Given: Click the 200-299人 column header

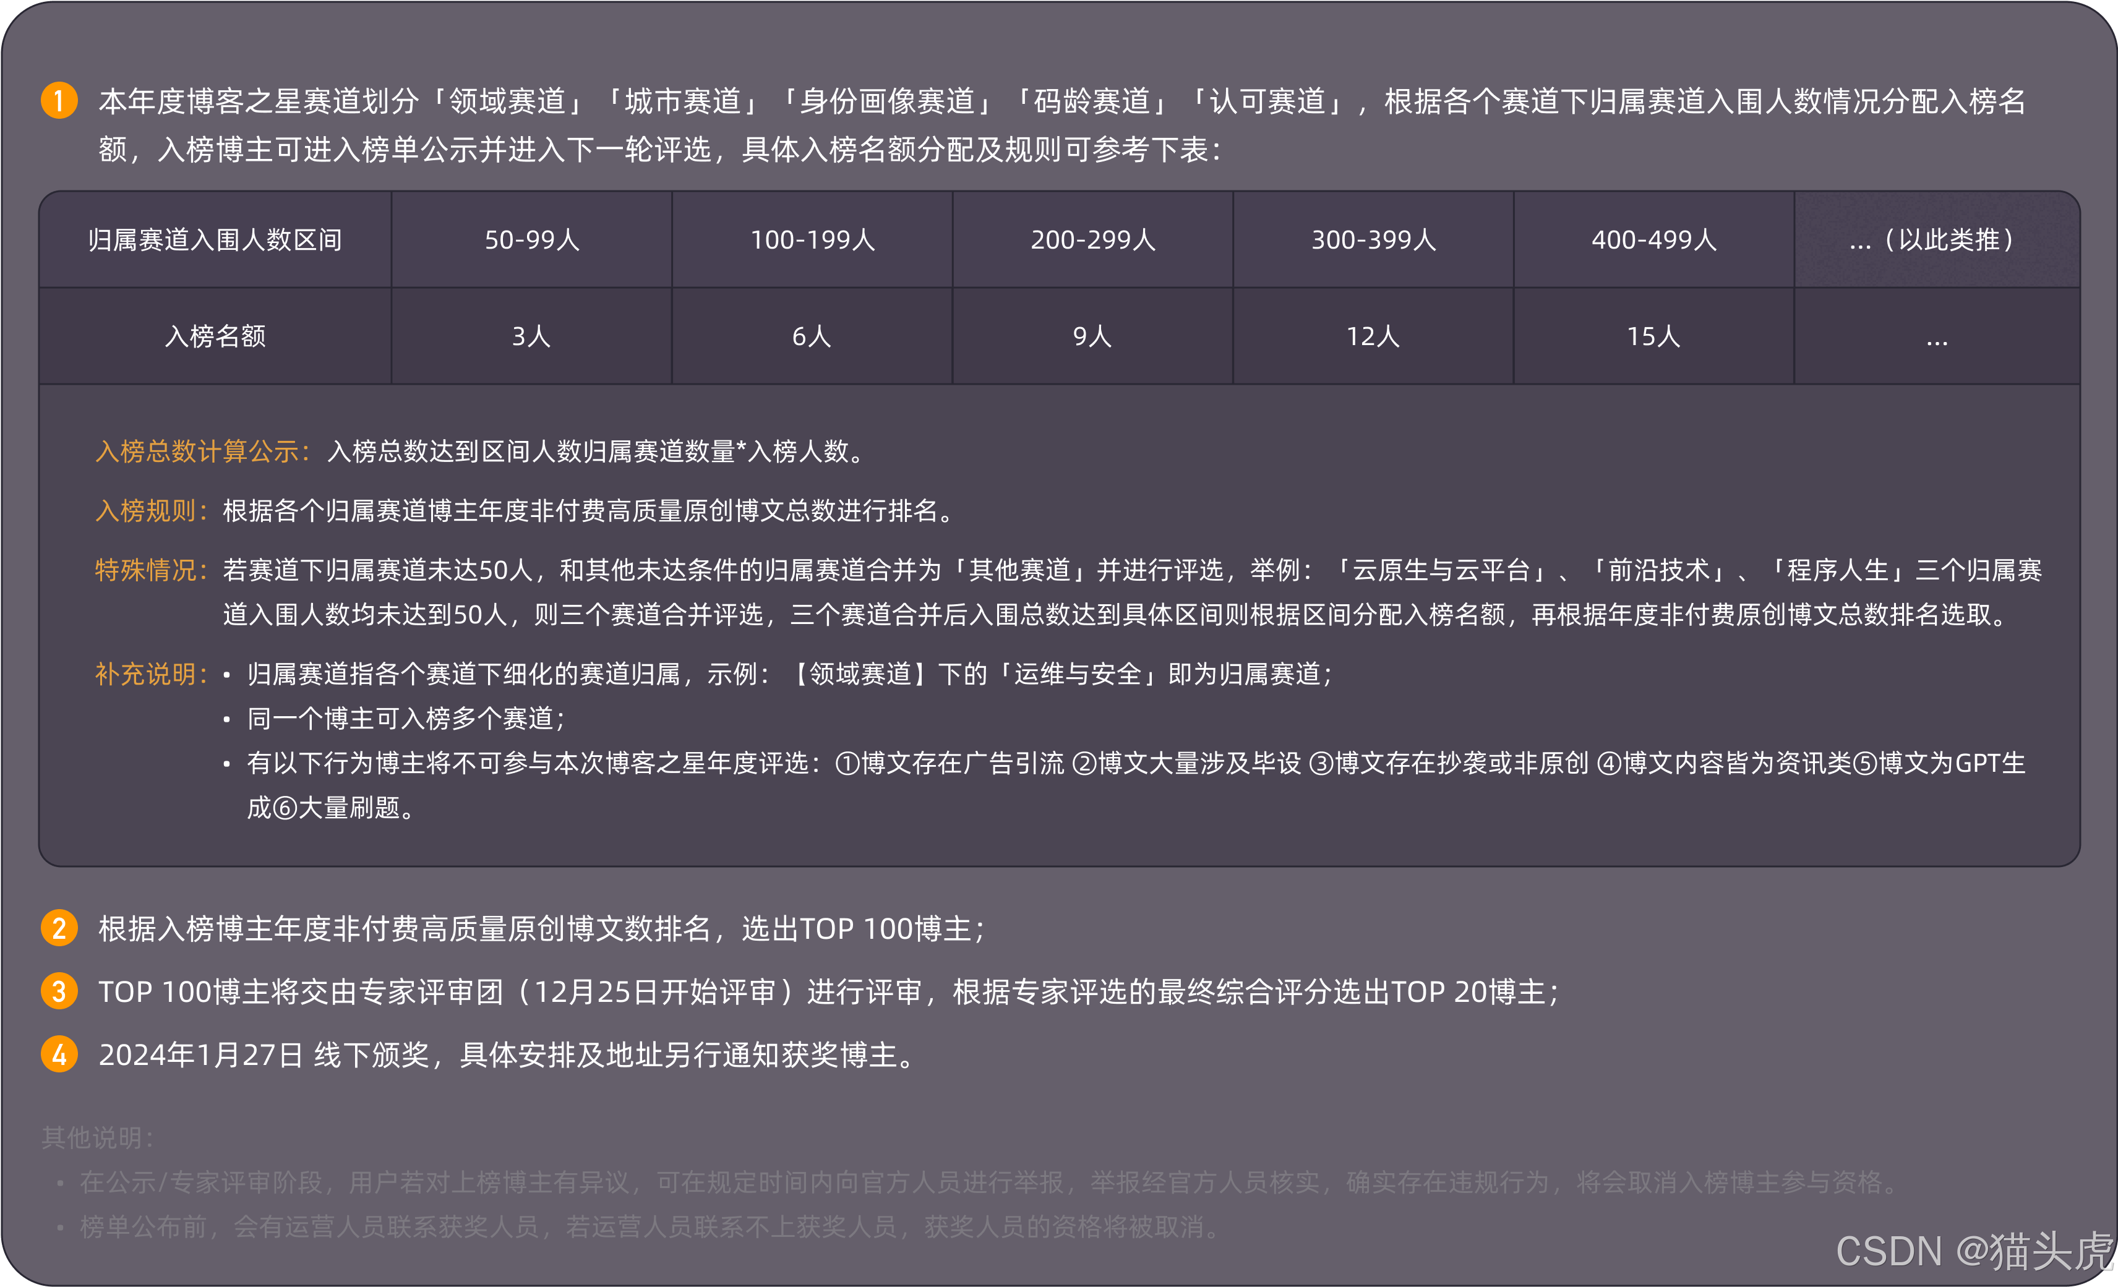Looking at the screenshot, I should point(1092,240).
